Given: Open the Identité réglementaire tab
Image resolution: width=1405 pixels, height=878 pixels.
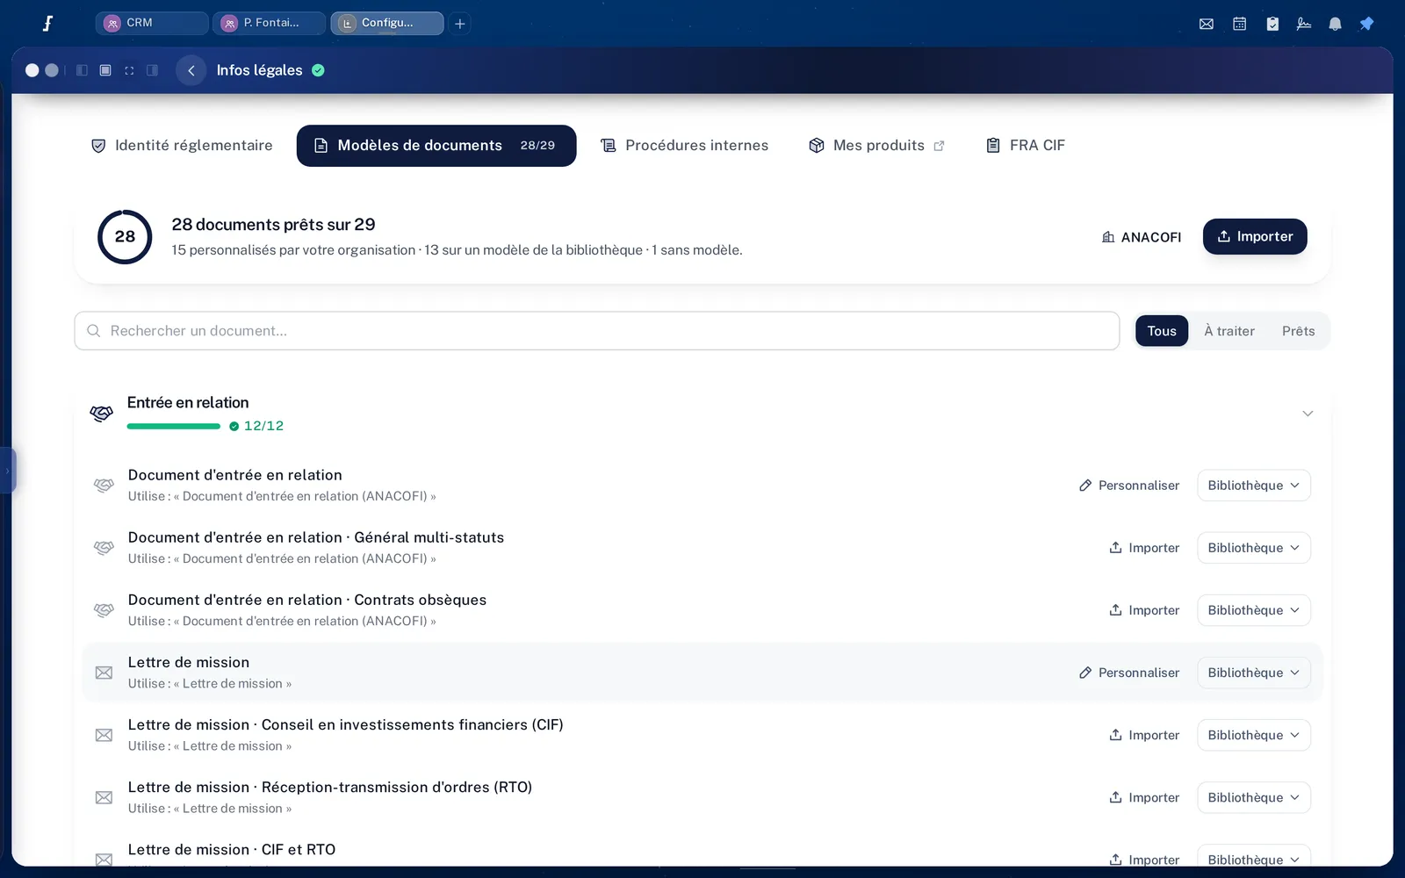Looking at the screenshot, I should pos(182,146).
